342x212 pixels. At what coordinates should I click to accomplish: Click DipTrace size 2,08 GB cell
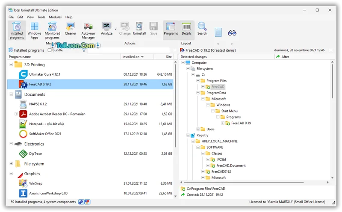(166, 154)
